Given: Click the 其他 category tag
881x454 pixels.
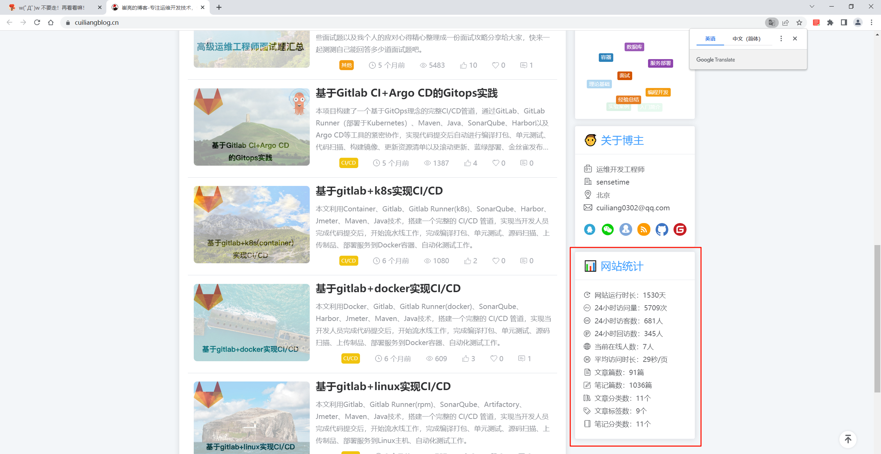Looking at the screenshot, I should click(347, 65).
